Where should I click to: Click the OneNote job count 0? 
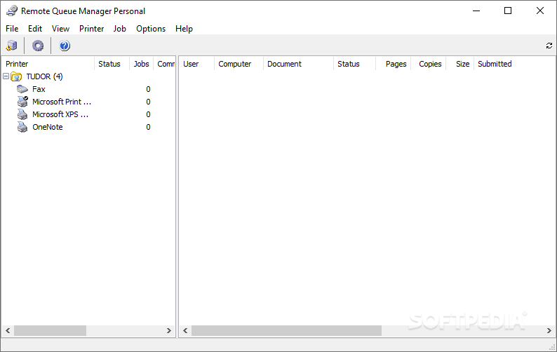pos(148,127)
